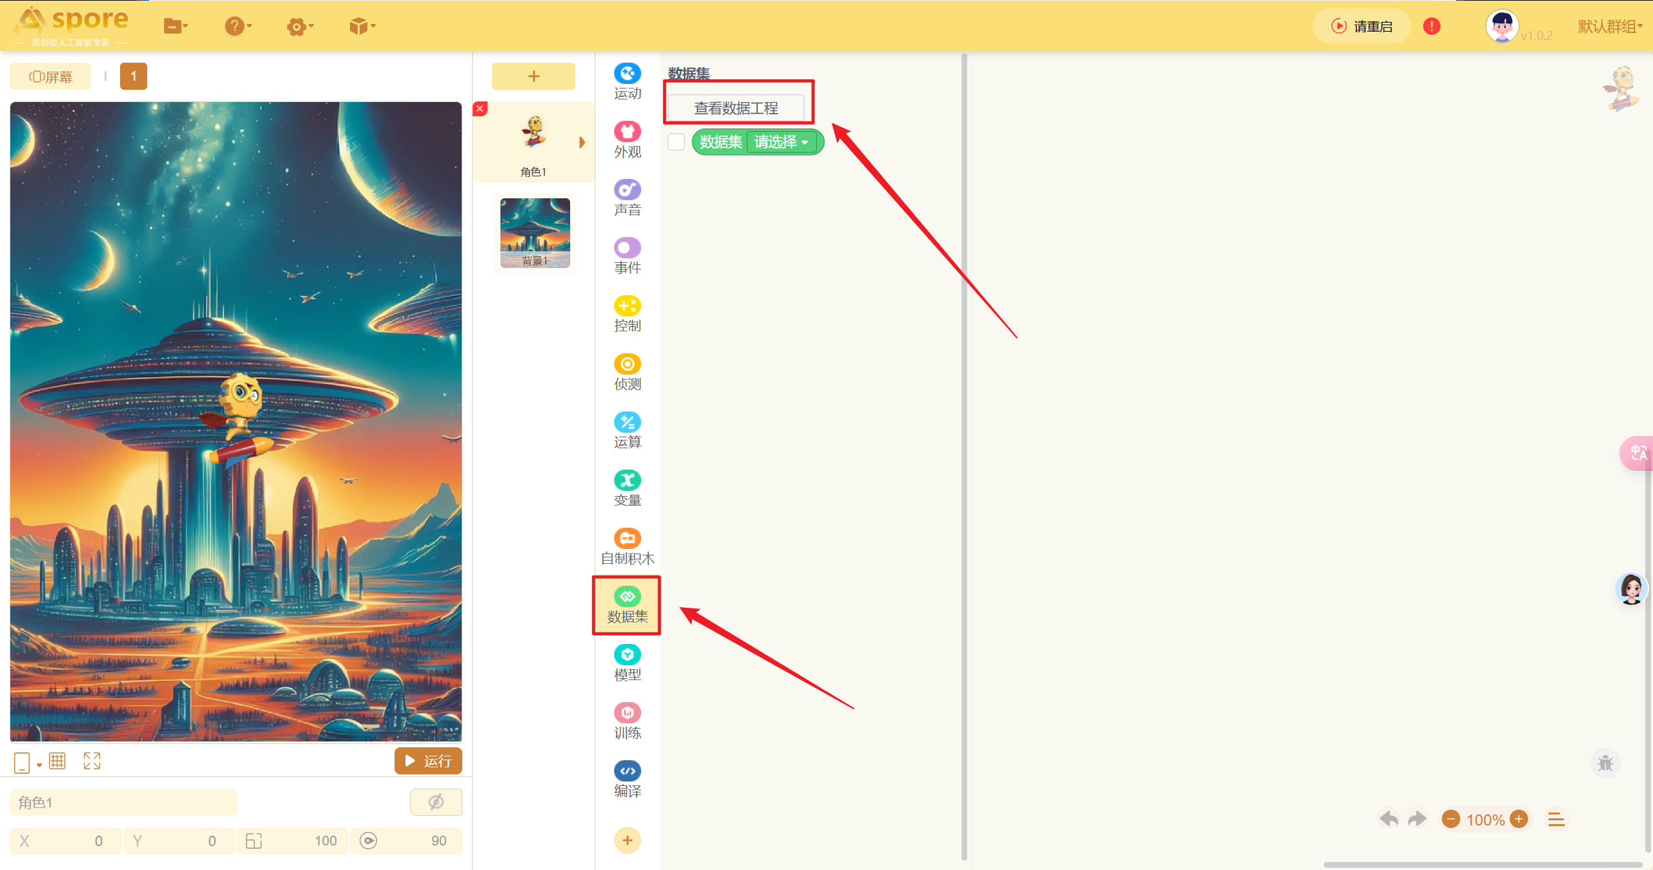Image resolution: width=1653 pixels, height=870 pixels.
Task: Toggle sprite visibility eye button
Action: click(x=436, y=802)
